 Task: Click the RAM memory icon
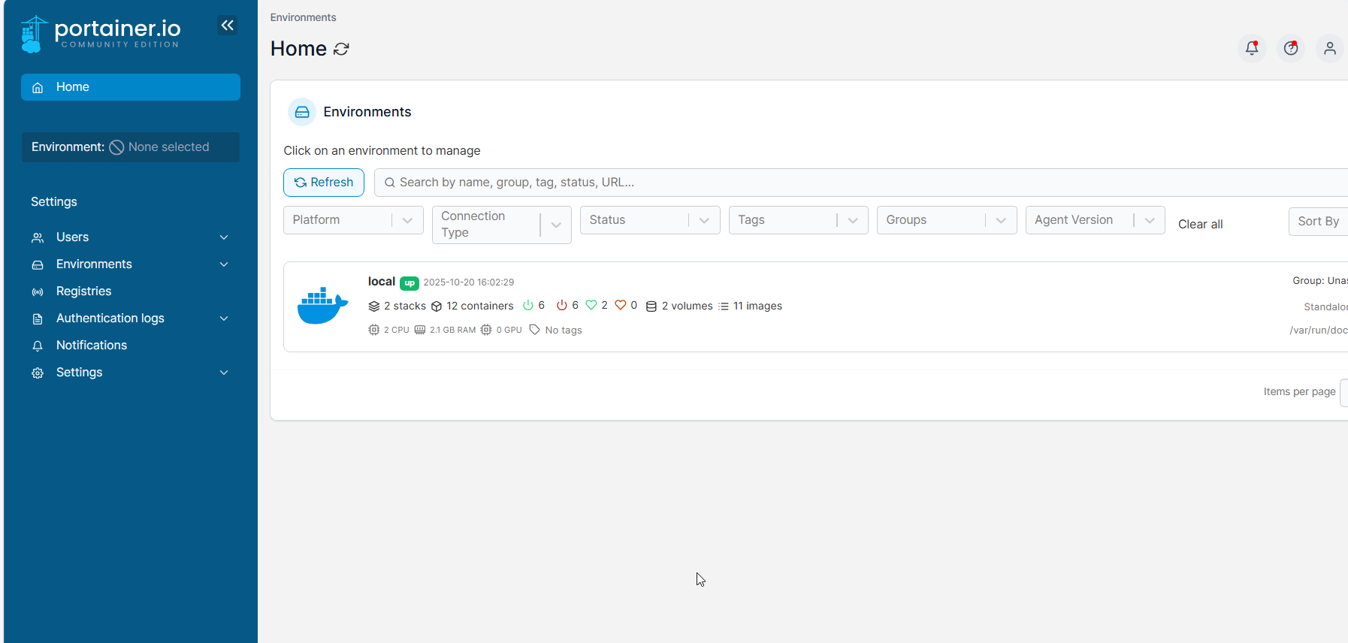tap(420, 330)
